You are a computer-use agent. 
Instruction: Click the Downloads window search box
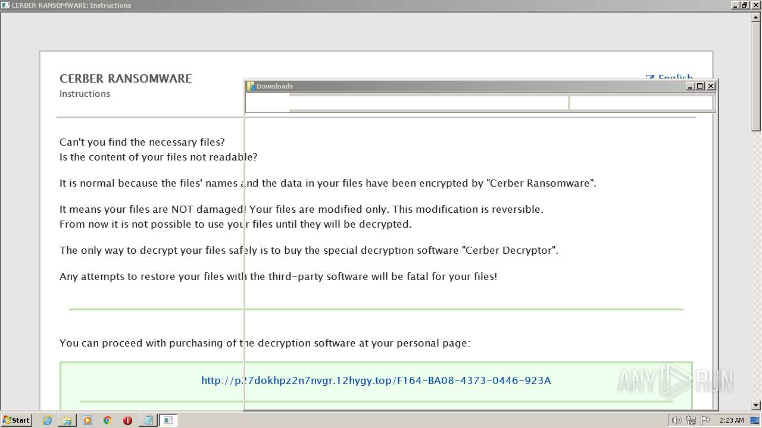[641, 103]
